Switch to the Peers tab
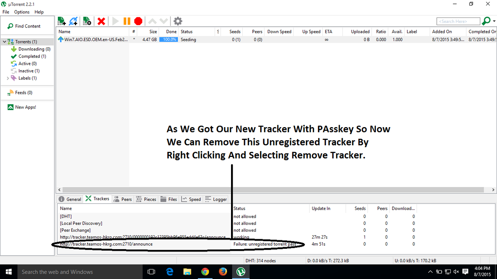497x279 pixels. pyautogui.click(x=123, y=199)
